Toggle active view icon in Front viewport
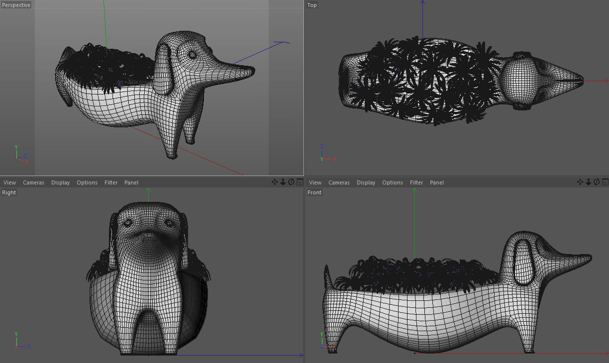Viewport: 609px width, 363px height. tap(605, 182)
